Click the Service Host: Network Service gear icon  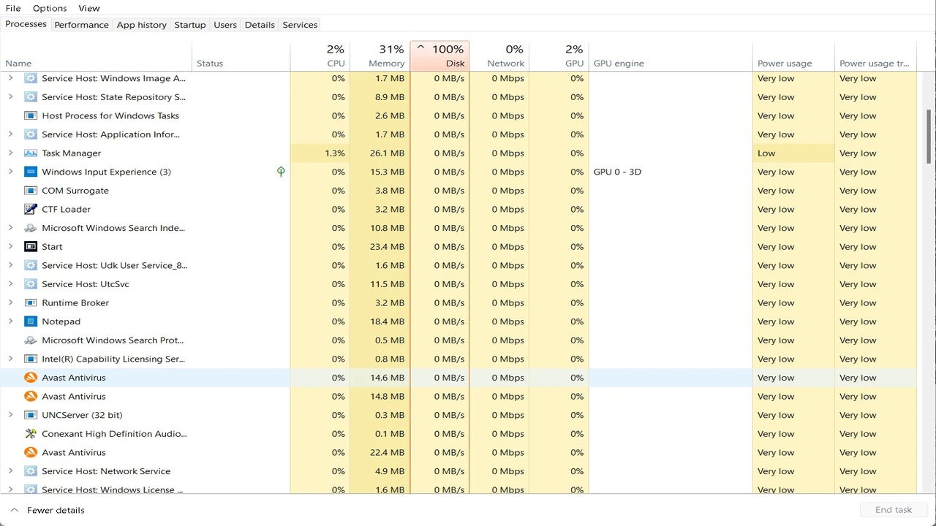31,471
